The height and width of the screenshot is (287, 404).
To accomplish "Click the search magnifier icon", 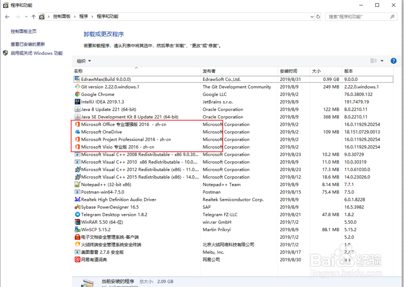I will 392,17.
